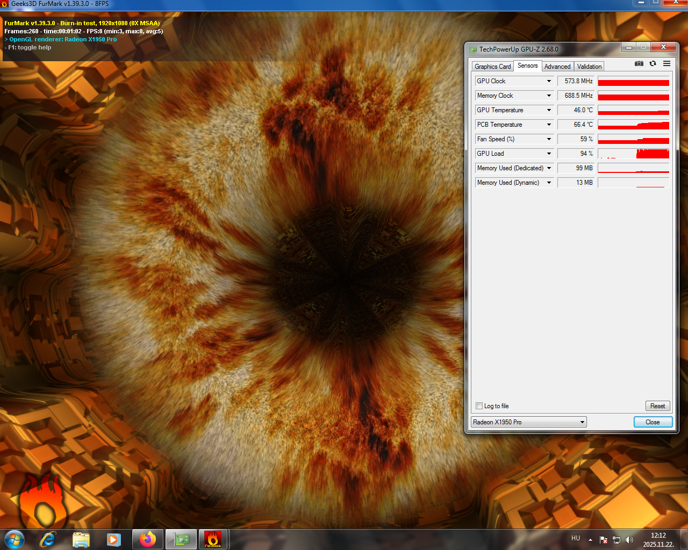Click the GPU Temperature history graph

click(634, 110)
